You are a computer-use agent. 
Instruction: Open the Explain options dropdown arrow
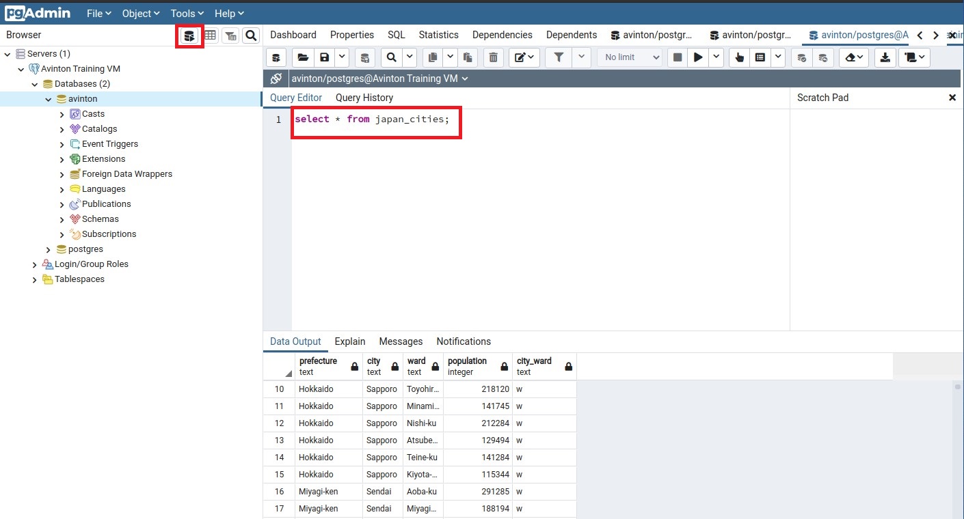tap(777, 57)
